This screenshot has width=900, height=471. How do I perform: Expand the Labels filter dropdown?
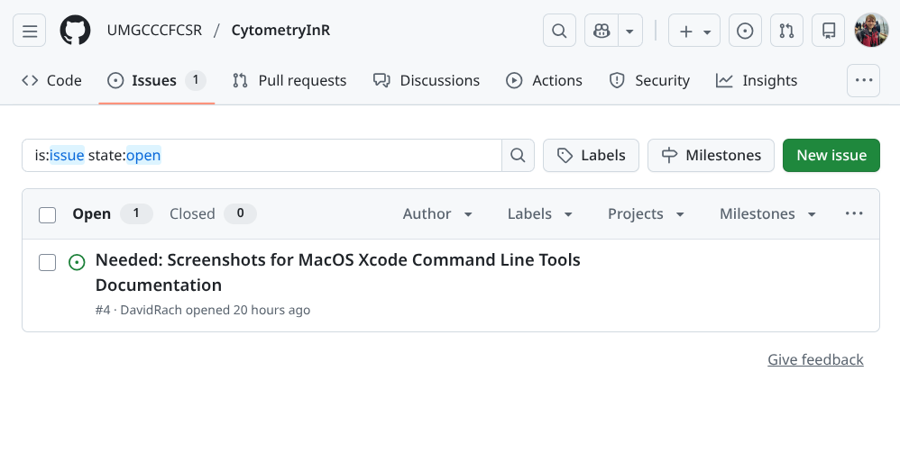pyautogui.click(x=540, y=214)
